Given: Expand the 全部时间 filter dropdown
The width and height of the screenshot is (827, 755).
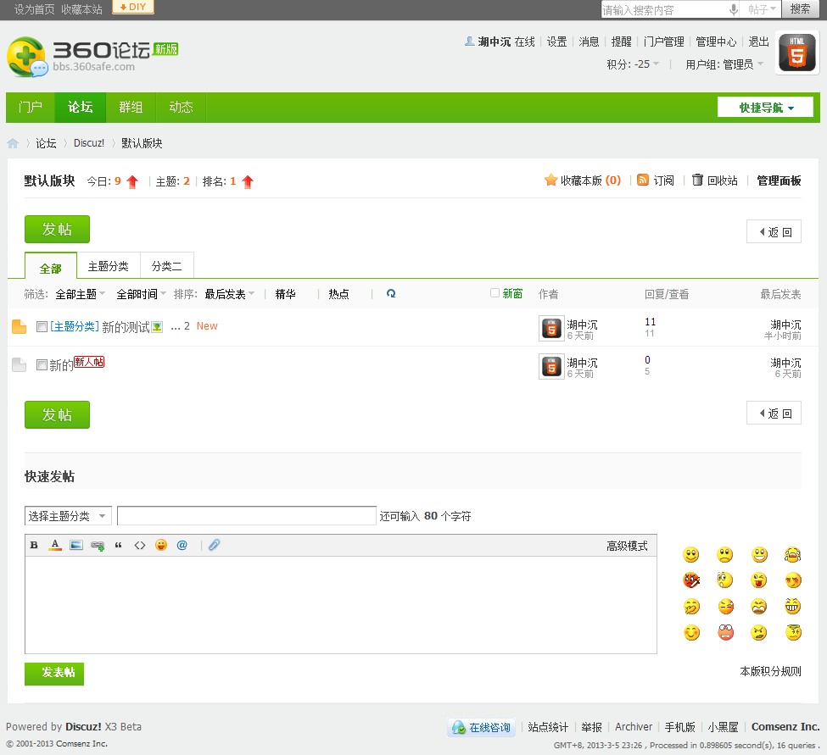Looking at the screenshot, I should click(142, 294).
